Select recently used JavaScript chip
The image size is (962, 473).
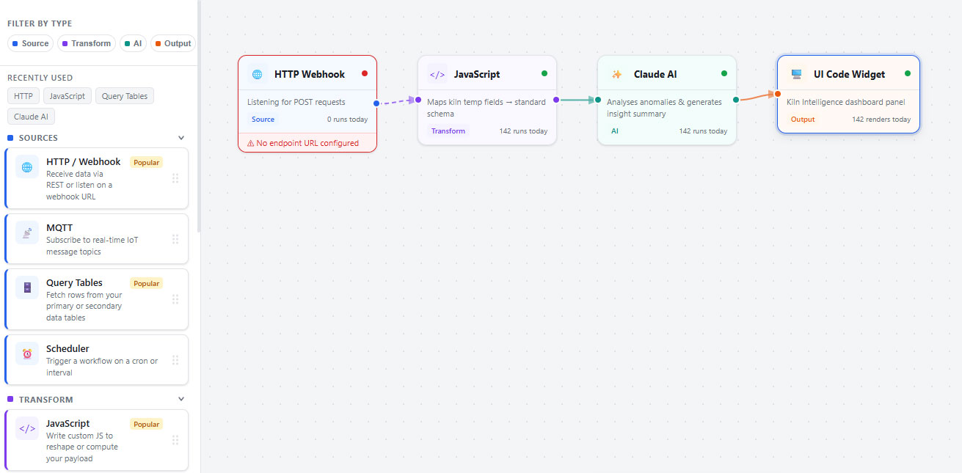68,96
